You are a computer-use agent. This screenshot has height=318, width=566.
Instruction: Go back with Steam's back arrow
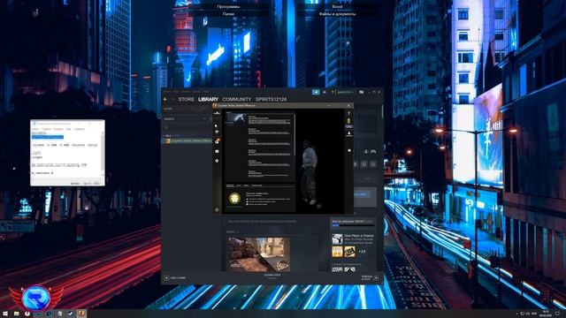click(165, 99)
